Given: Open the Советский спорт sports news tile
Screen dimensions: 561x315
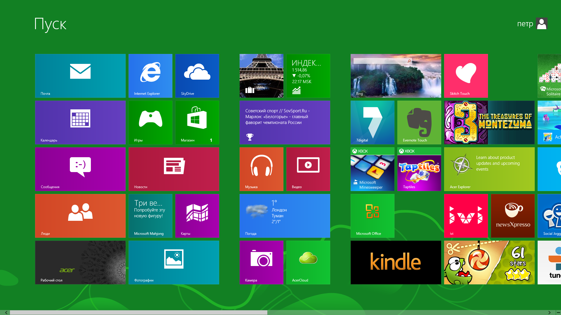Looking at the screenshot, I should coord(285,123).
